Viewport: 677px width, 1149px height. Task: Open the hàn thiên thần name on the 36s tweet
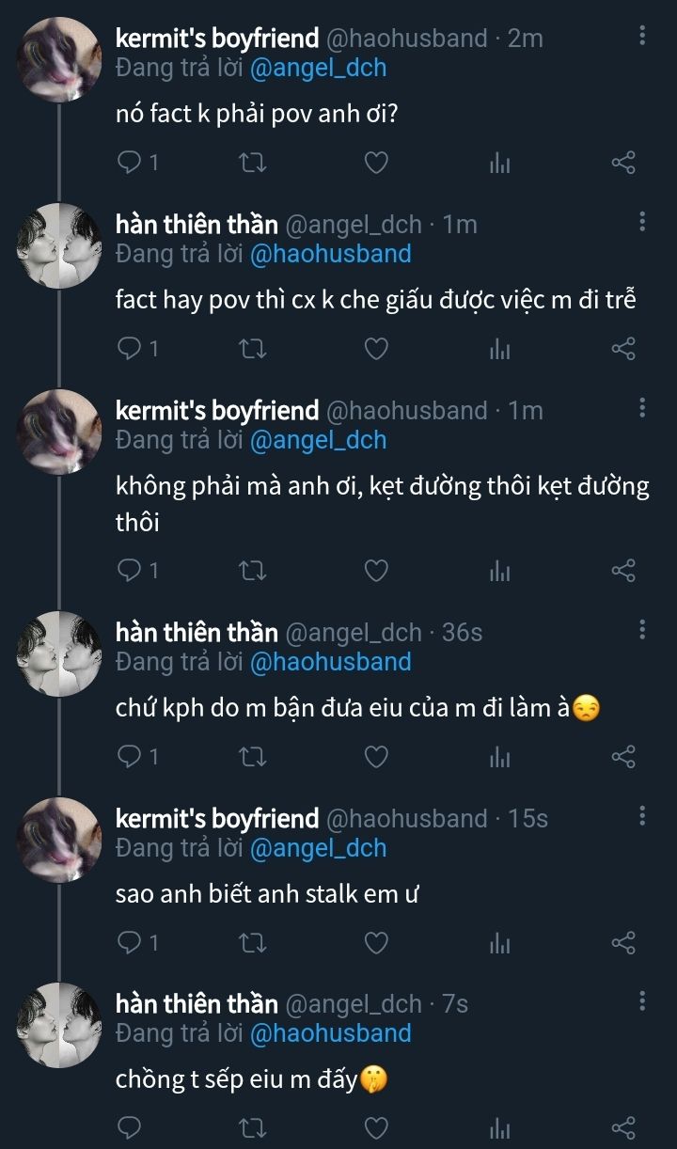tap(197, 632)
